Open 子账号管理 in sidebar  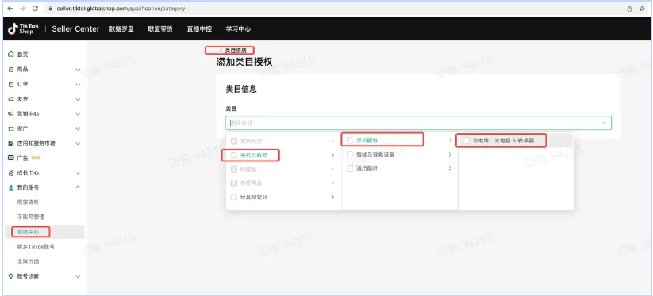tap(31, 217)
